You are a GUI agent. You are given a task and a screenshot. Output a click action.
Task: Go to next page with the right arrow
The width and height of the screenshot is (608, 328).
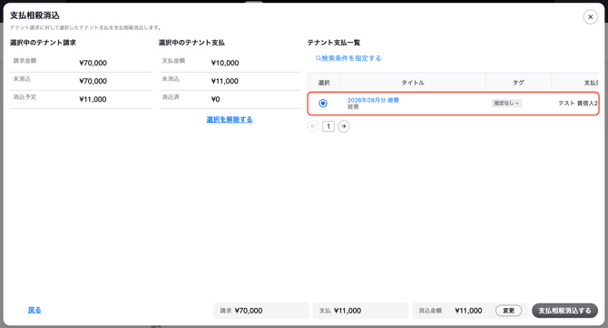pos(344,126)
